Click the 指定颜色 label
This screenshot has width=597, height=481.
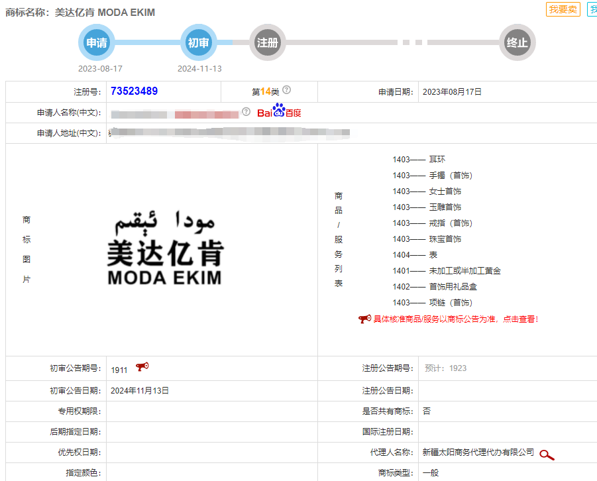[83, 473]
